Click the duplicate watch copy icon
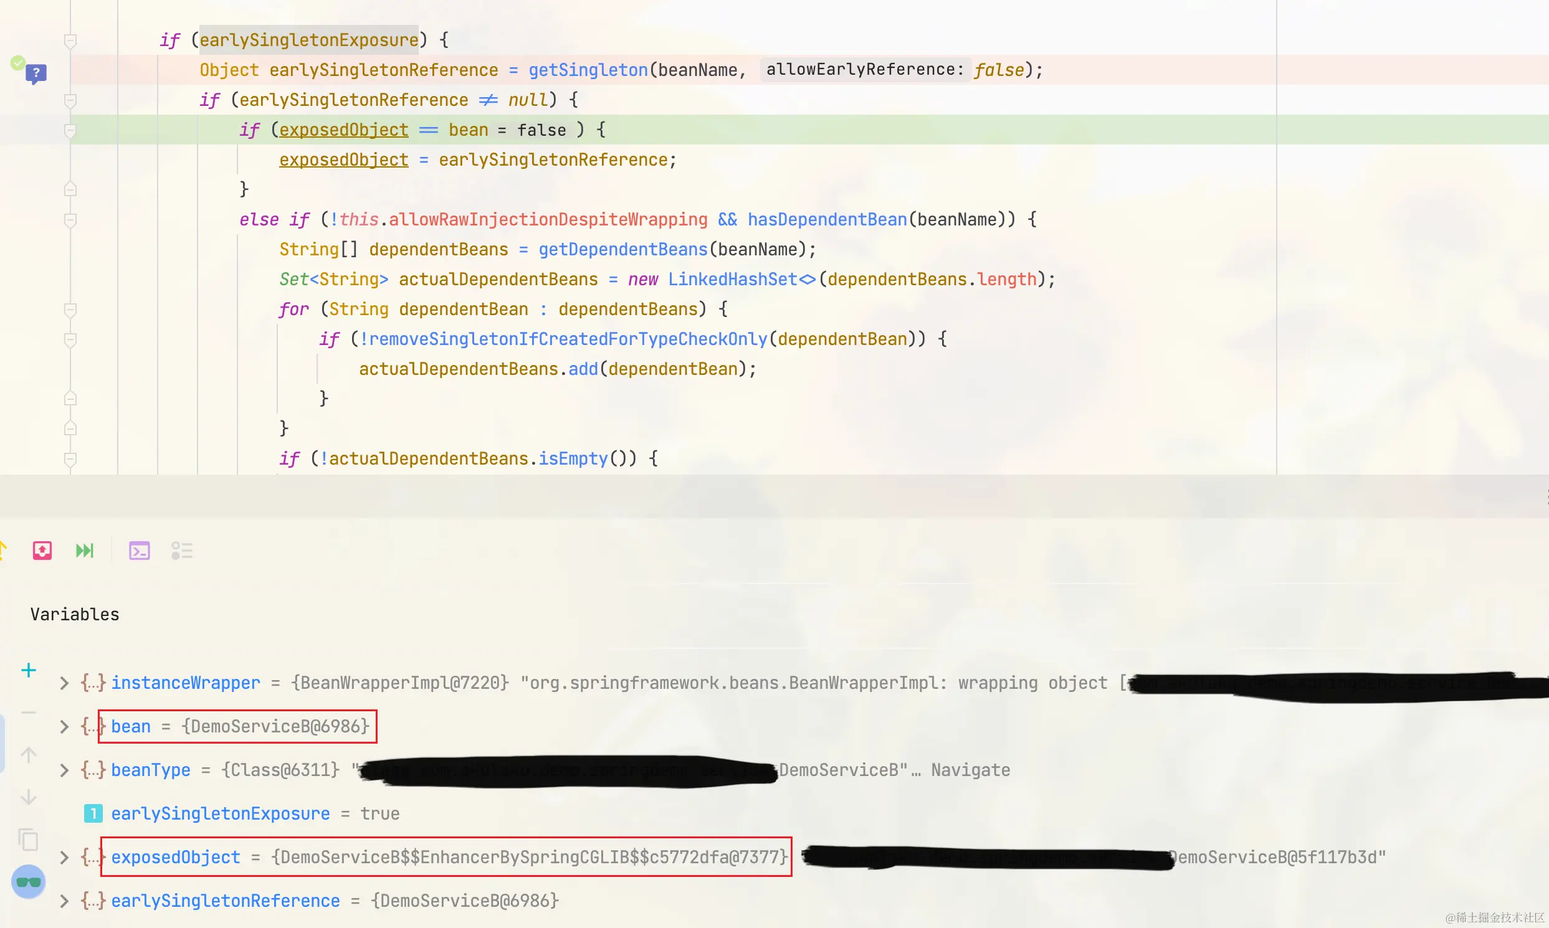The image size is (1549, 928). [28, 840]
